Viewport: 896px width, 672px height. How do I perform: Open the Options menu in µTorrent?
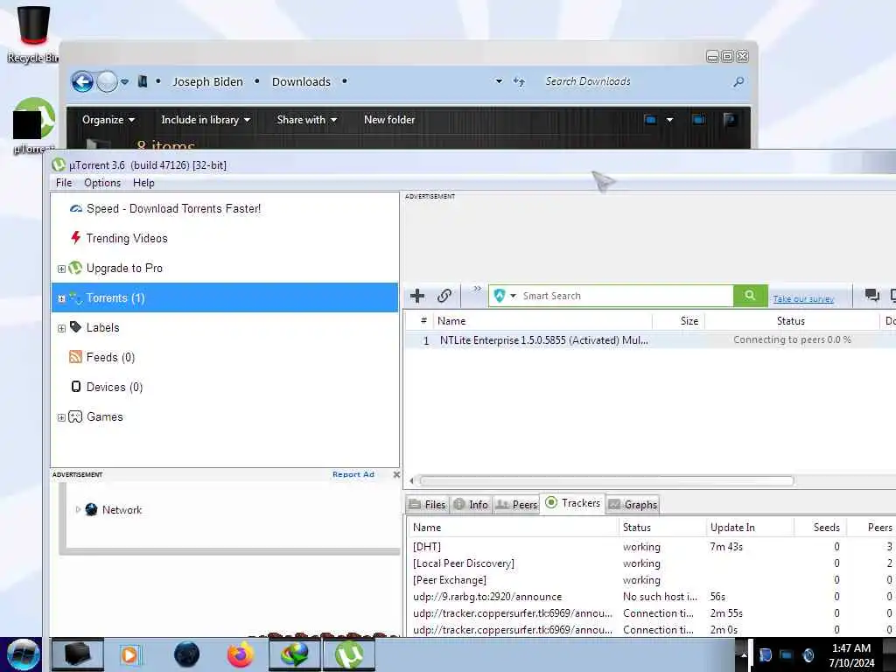click(102, 183)
